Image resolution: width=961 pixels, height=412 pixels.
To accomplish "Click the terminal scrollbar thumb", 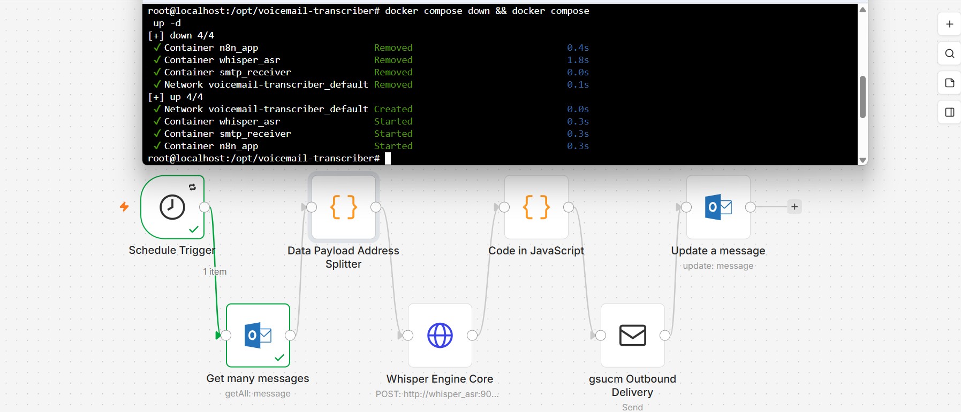I will [862, 97].
